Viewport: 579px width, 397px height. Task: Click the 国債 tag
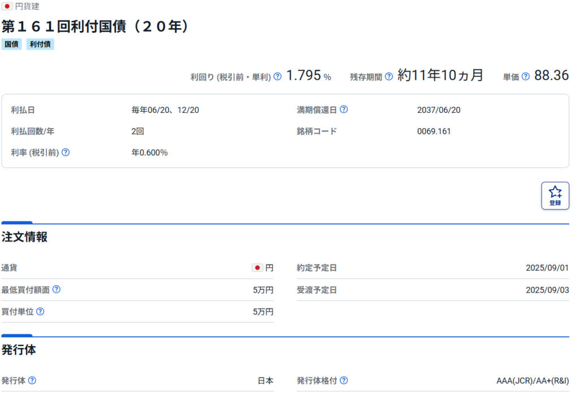11,44
